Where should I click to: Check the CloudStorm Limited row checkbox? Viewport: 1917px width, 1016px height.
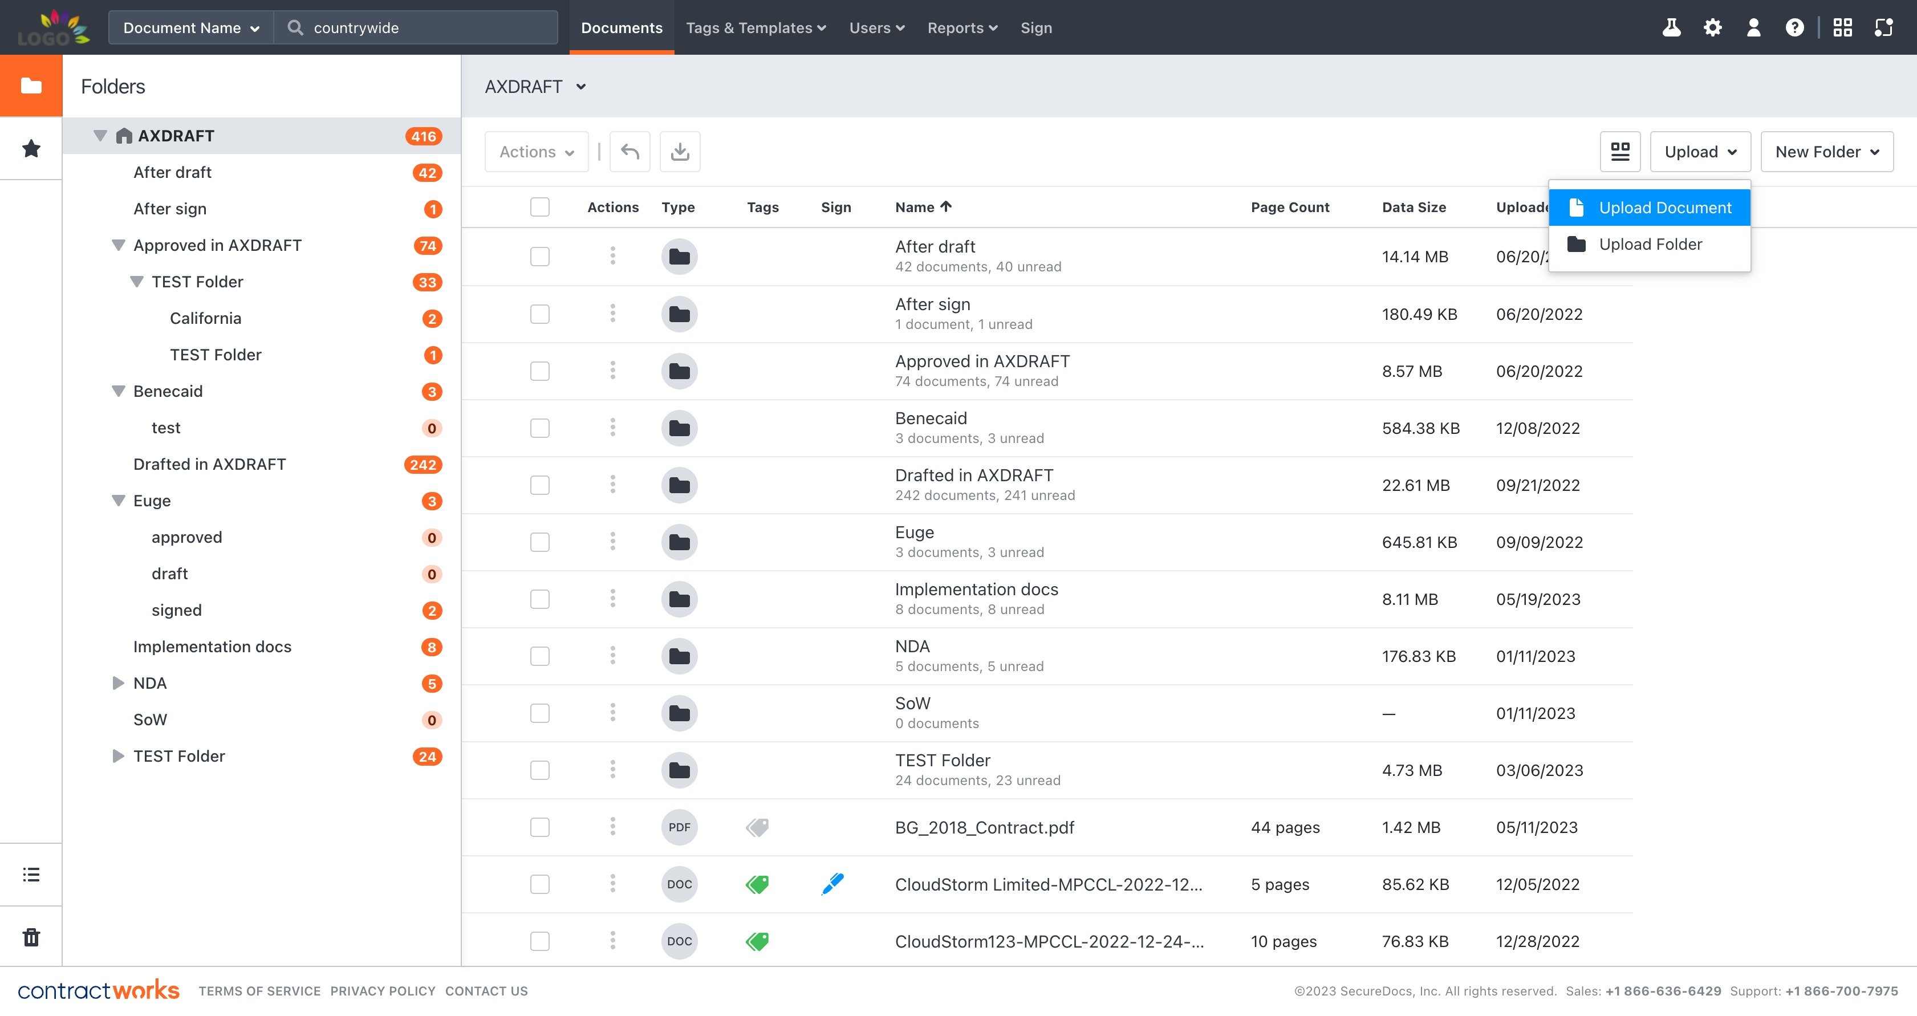[x=539, y=884]
